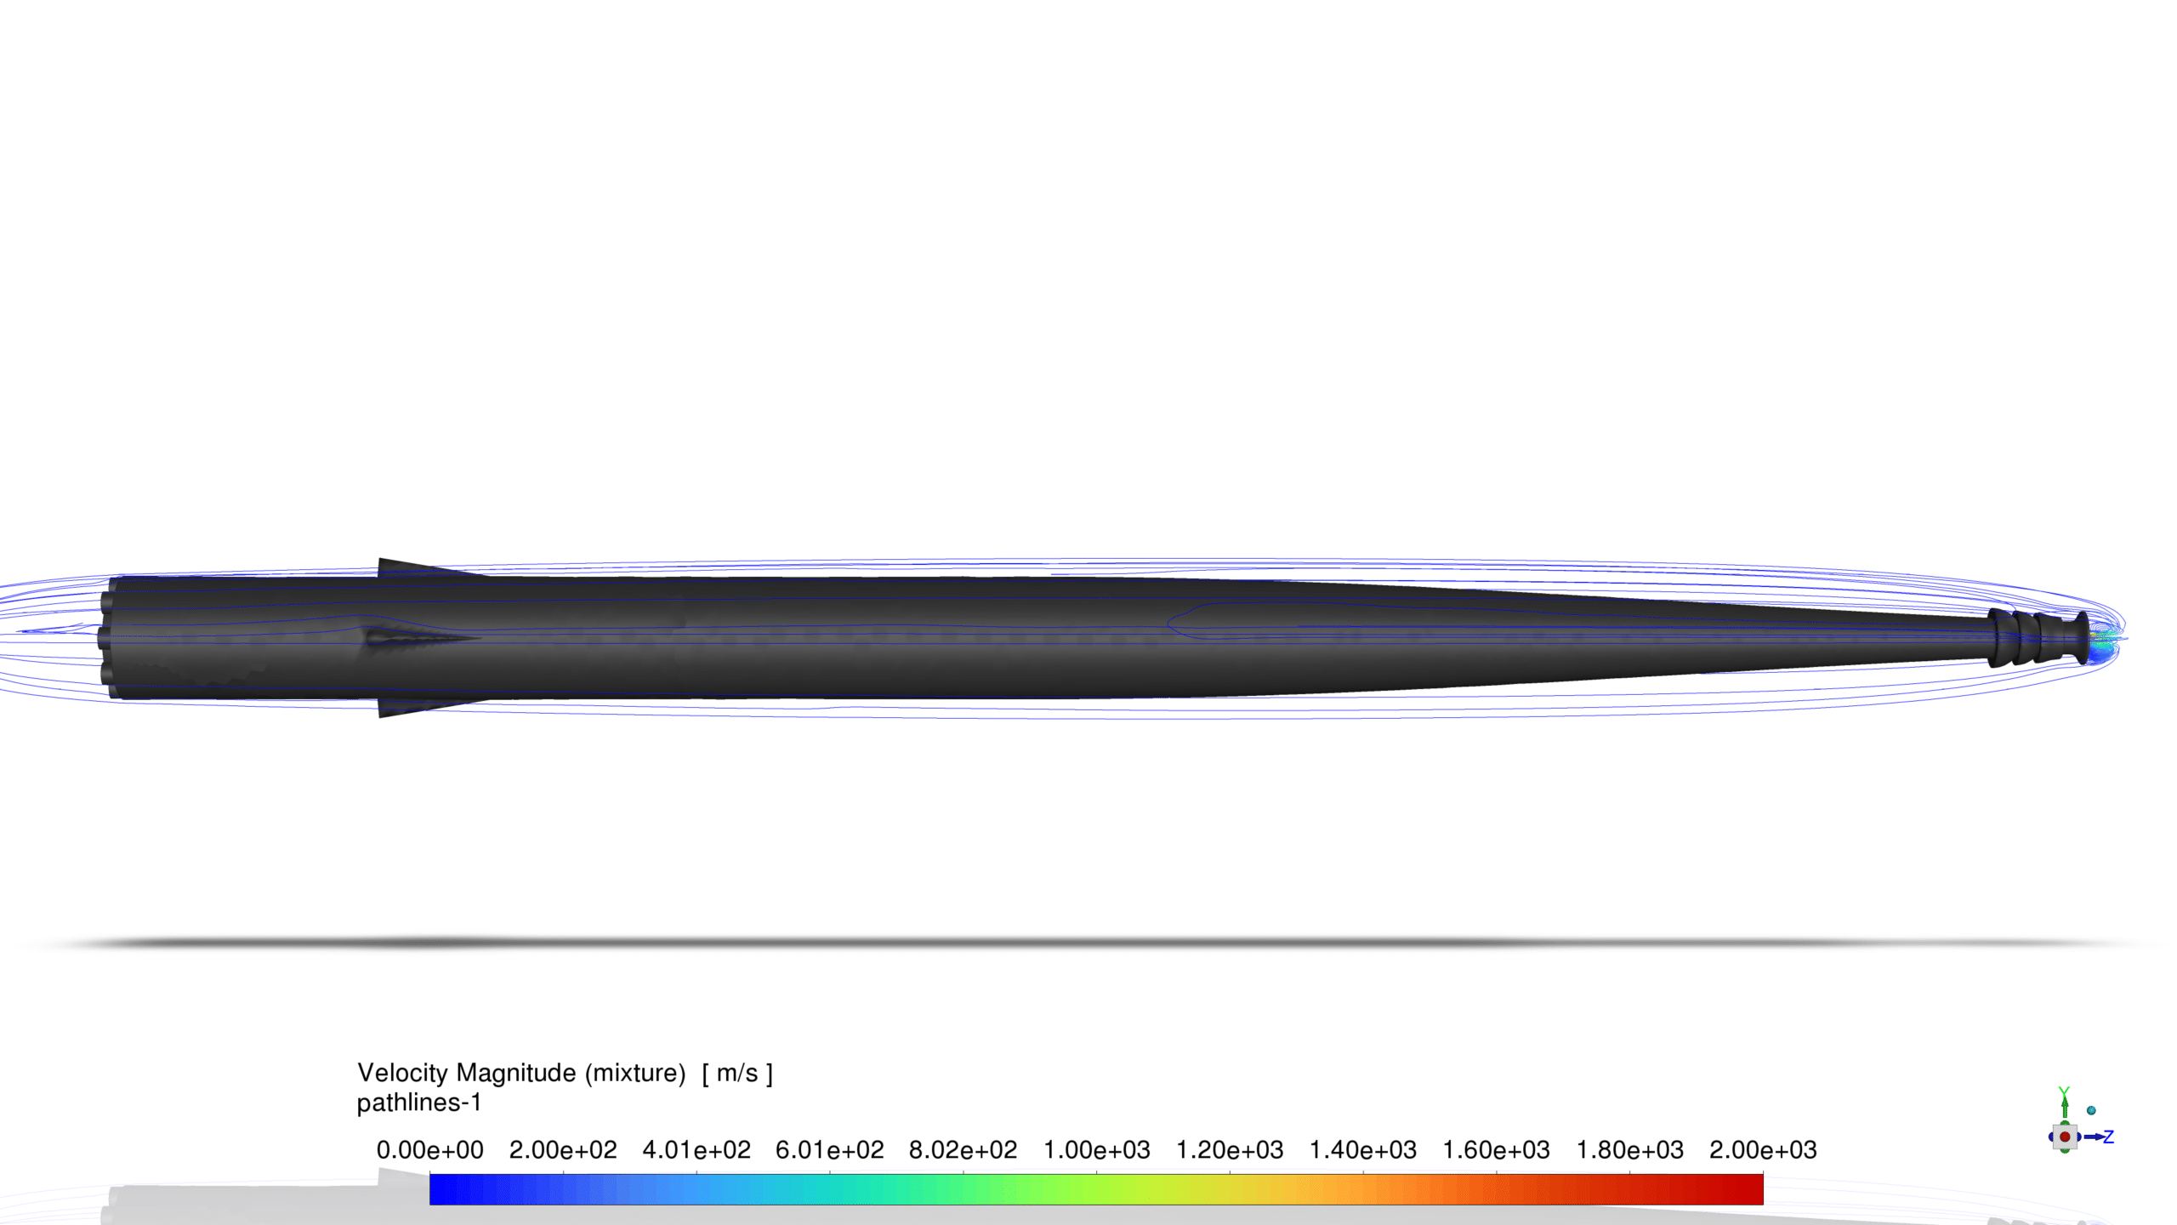Click the Velocity Magnitude (mixture) colormap title
The image size is (2177, 1225).
[565, 1073]
